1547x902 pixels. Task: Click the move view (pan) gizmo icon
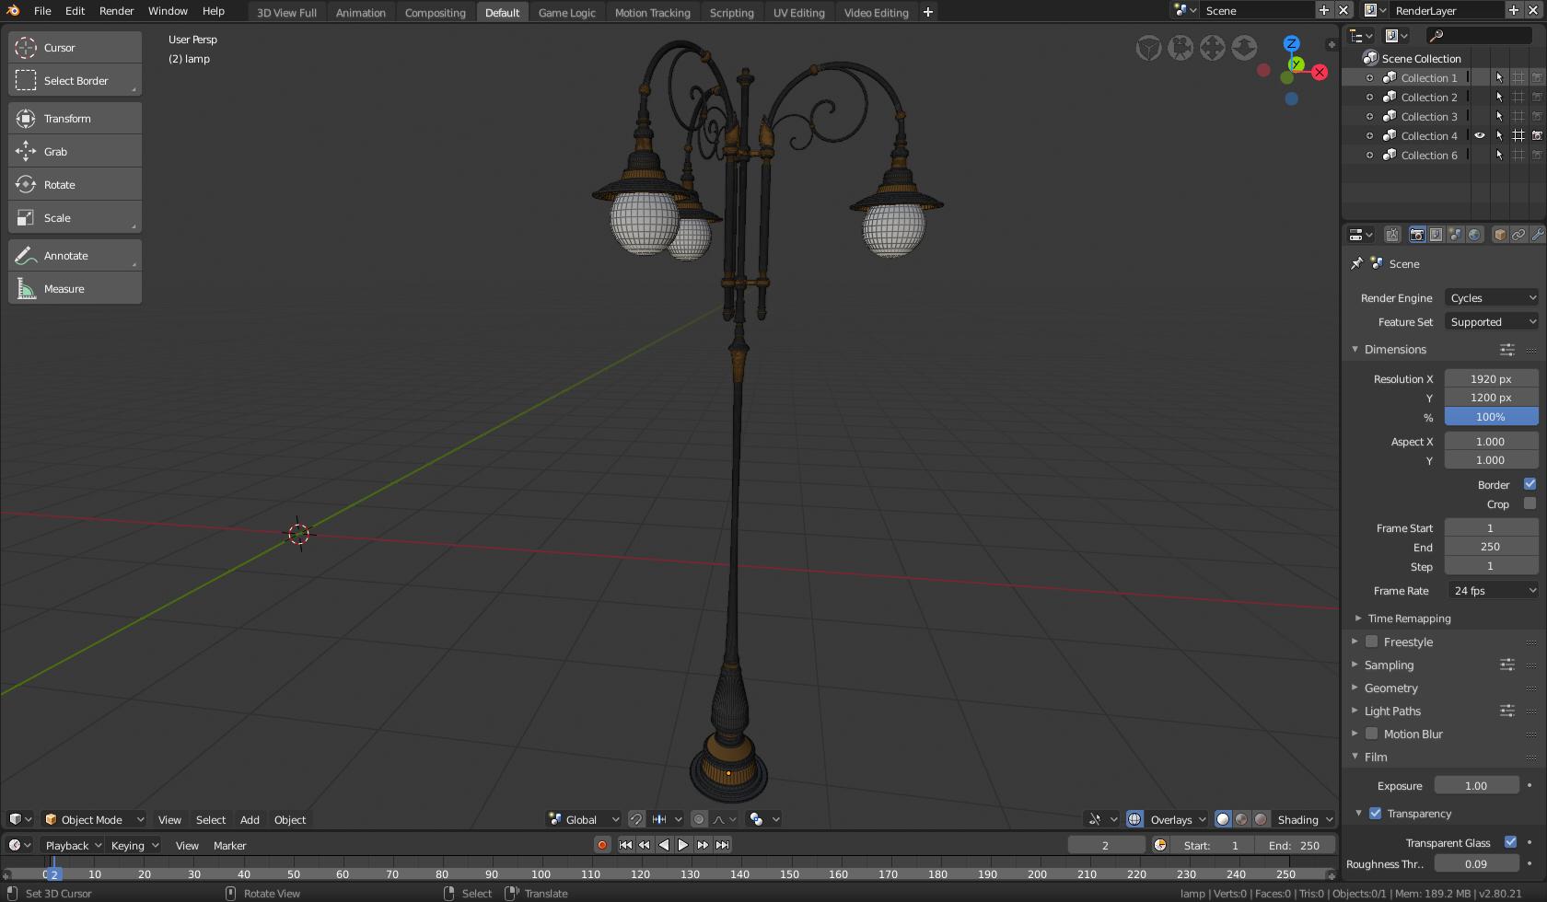(x=1213, y=48)
